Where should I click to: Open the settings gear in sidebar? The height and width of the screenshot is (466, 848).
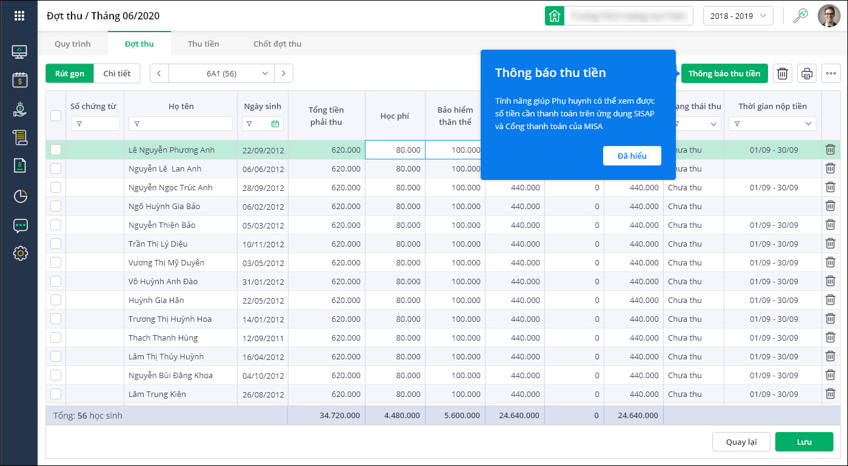click(20, 253)
